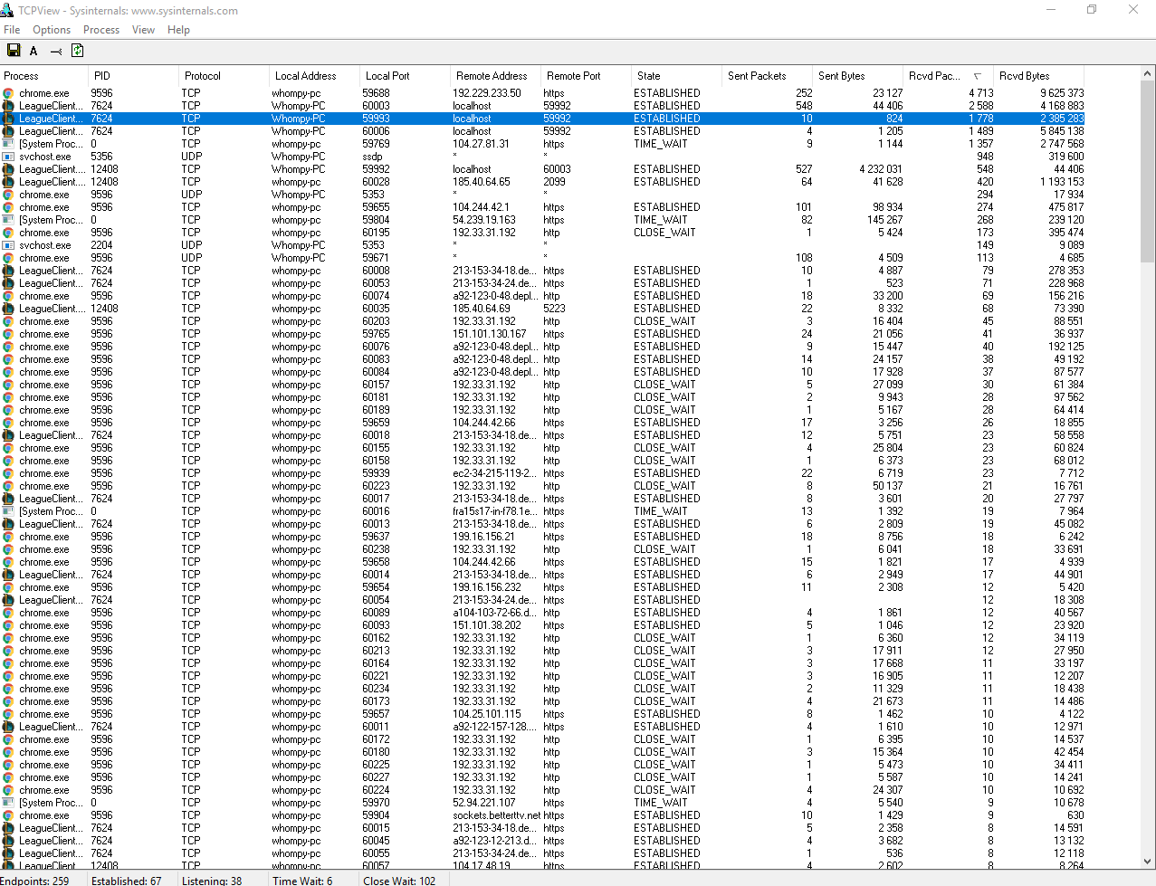
Task: Sort by the Sent Bytes column header
Action: click(858, 76)
